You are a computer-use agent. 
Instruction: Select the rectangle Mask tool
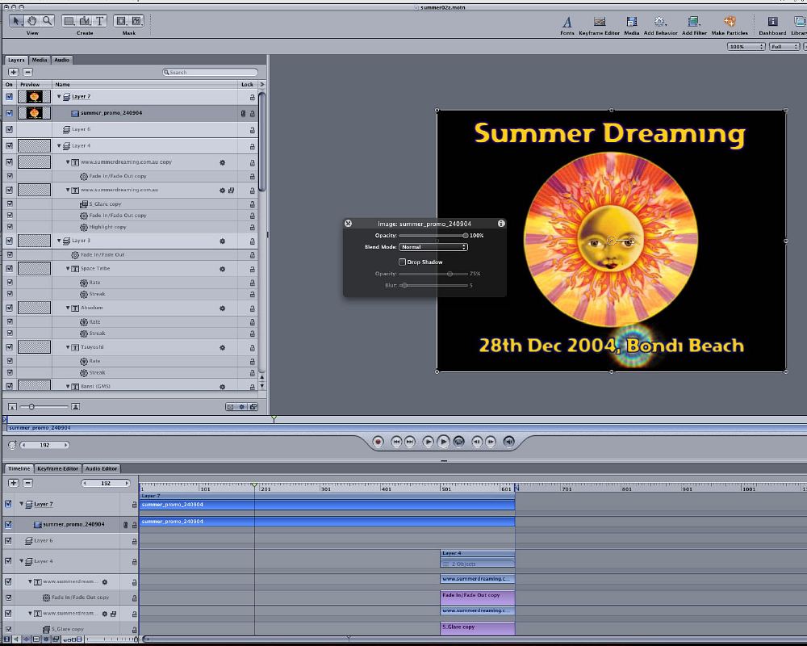[x=121, y=21]
